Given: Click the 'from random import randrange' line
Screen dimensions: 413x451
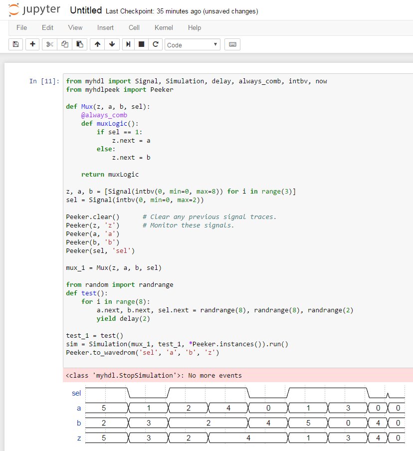Looking at the screenshot, I should pyautogui.click(x=120, y=284).
